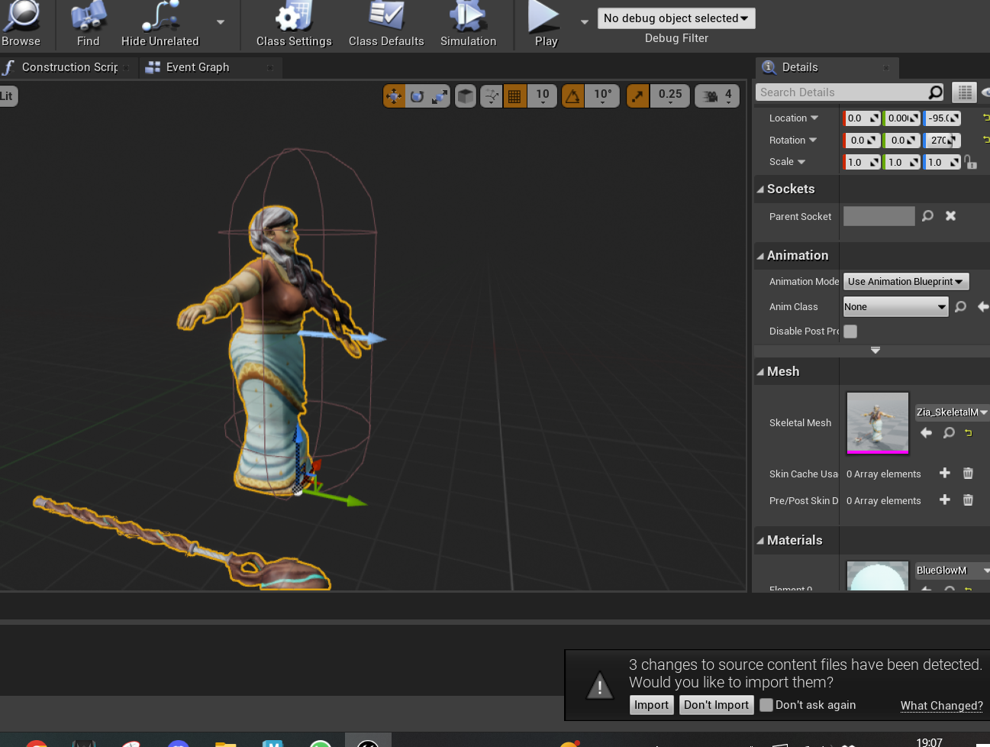This screenshot has height=747, width=990.
Task: Enable the Disable Post Process checkbox
Action: (x=850, y=331)
